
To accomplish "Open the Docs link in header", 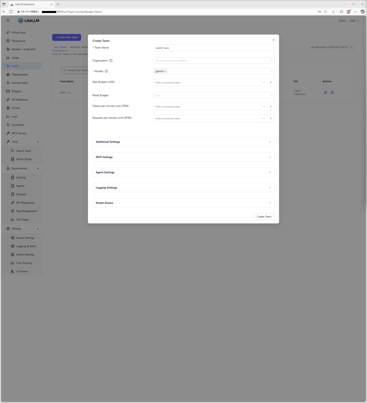I will [342, 21].
